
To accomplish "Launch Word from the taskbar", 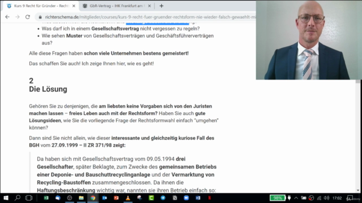I will (x=198, y=198).
